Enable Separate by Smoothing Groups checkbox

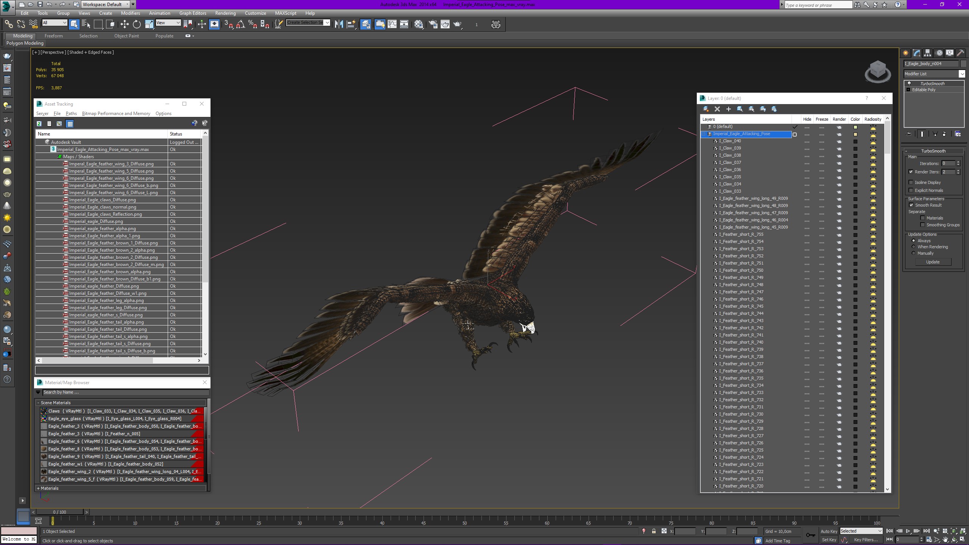coord(922,225)
